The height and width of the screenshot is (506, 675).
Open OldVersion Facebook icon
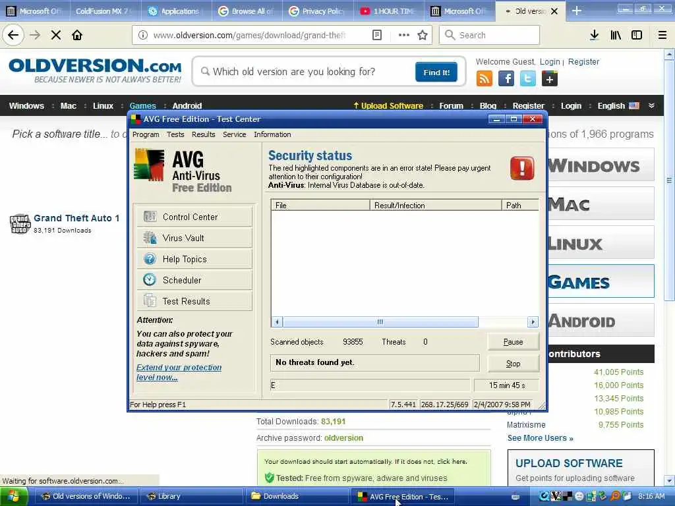[x=506, y=79]
